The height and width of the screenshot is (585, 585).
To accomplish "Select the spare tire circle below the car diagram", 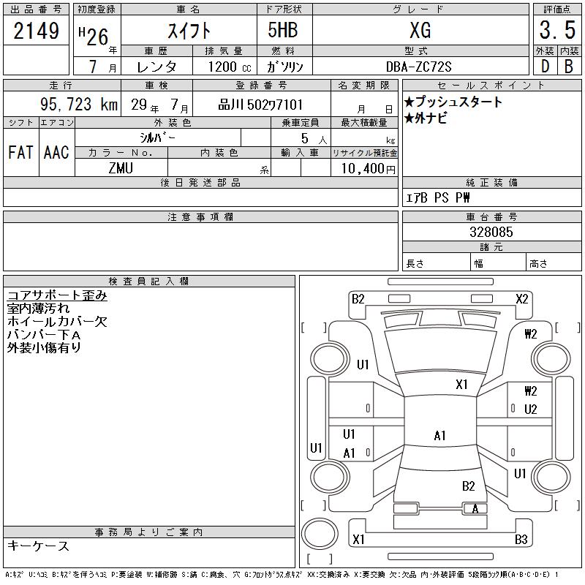I will [317, 532].
